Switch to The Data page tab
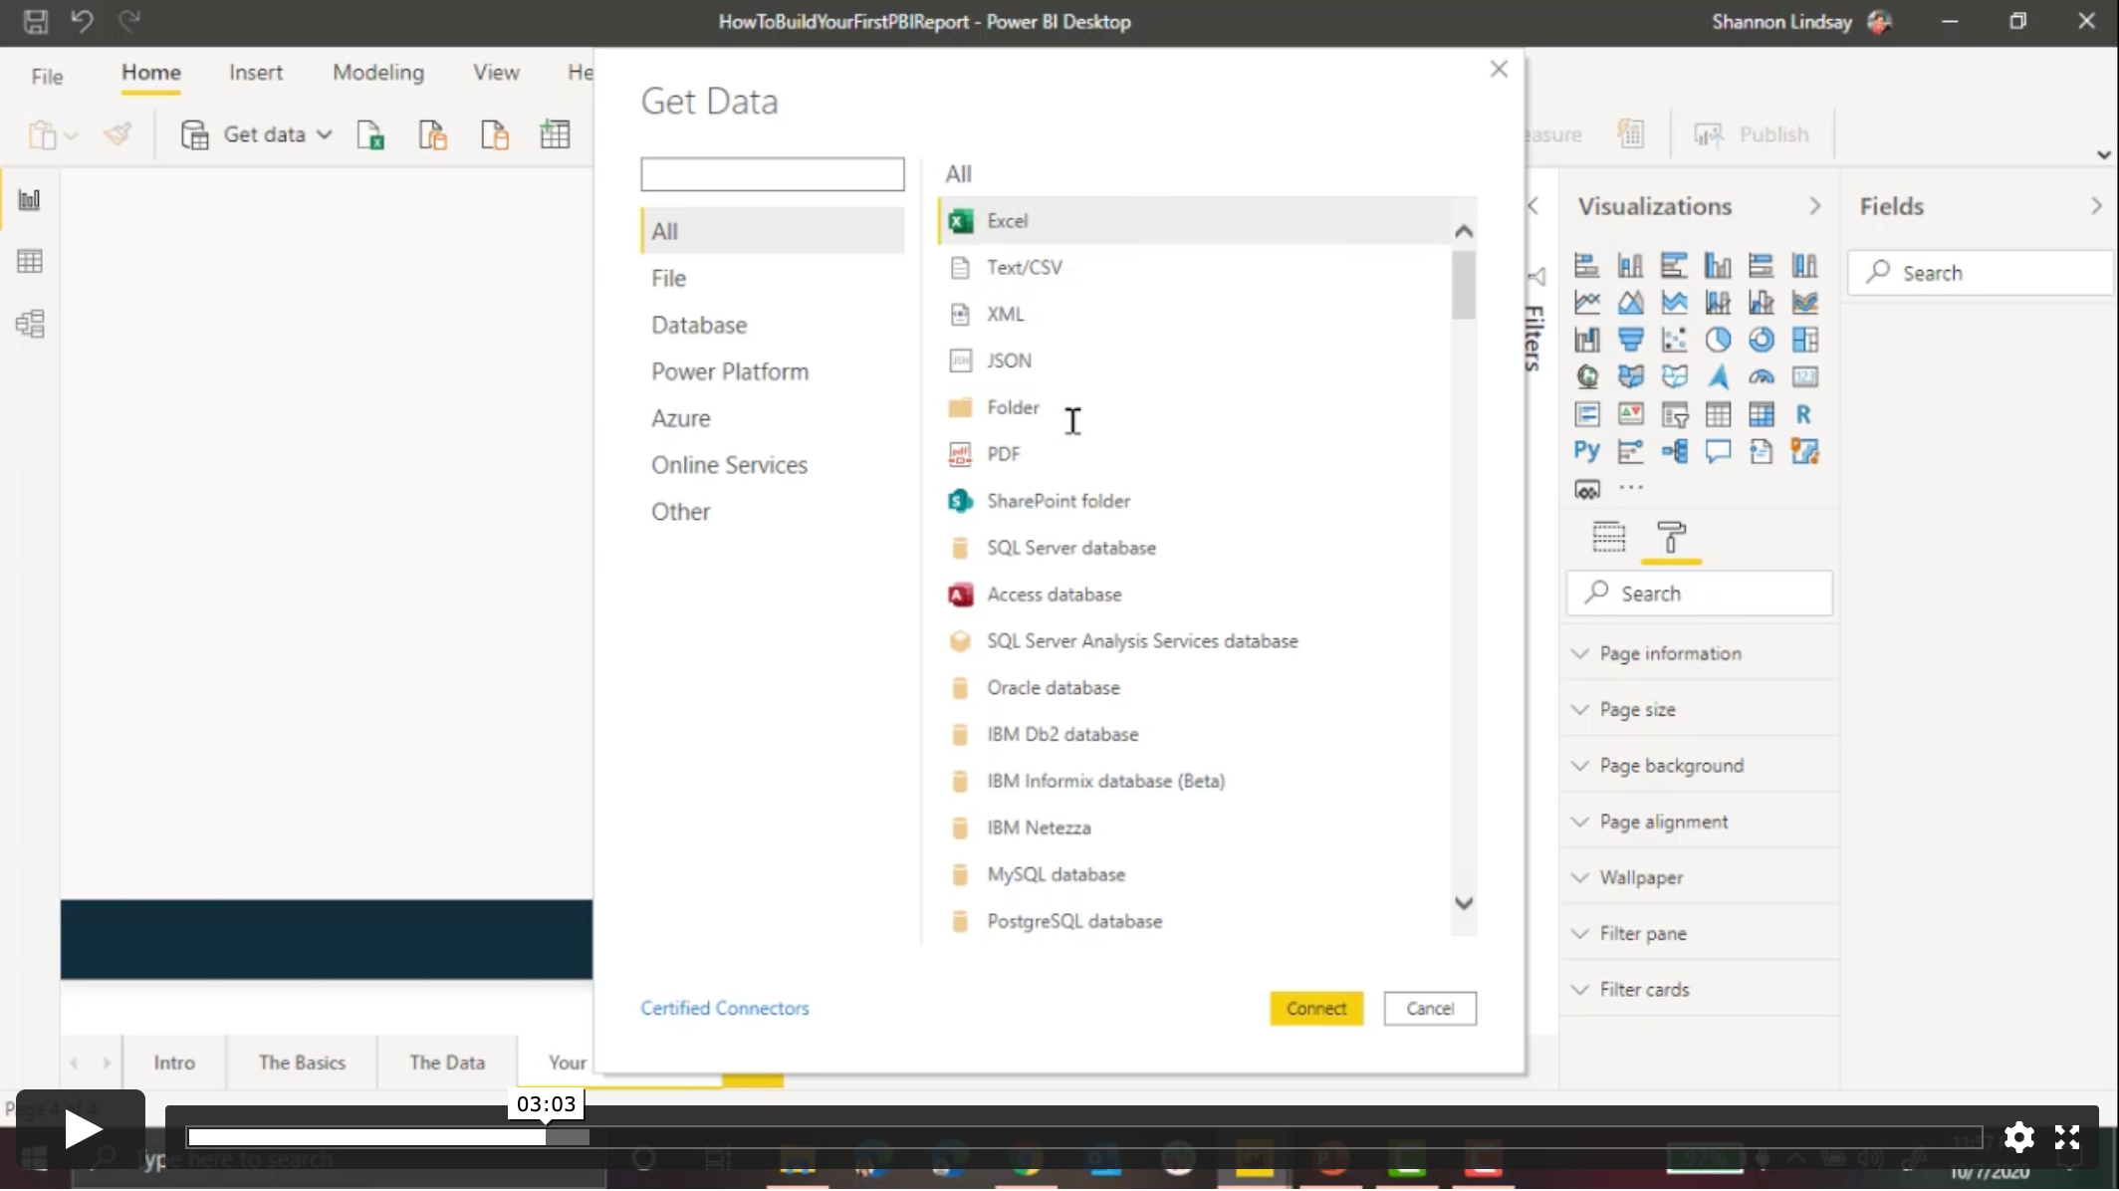This screenshot has width=2119, height=1191. [x=447, y=1063]
